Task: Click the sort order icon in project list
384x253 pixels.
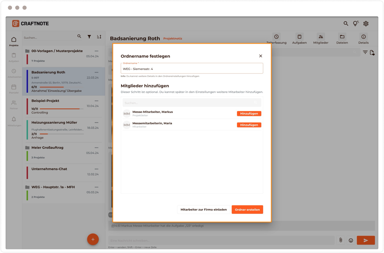Action: coord(99,37)
